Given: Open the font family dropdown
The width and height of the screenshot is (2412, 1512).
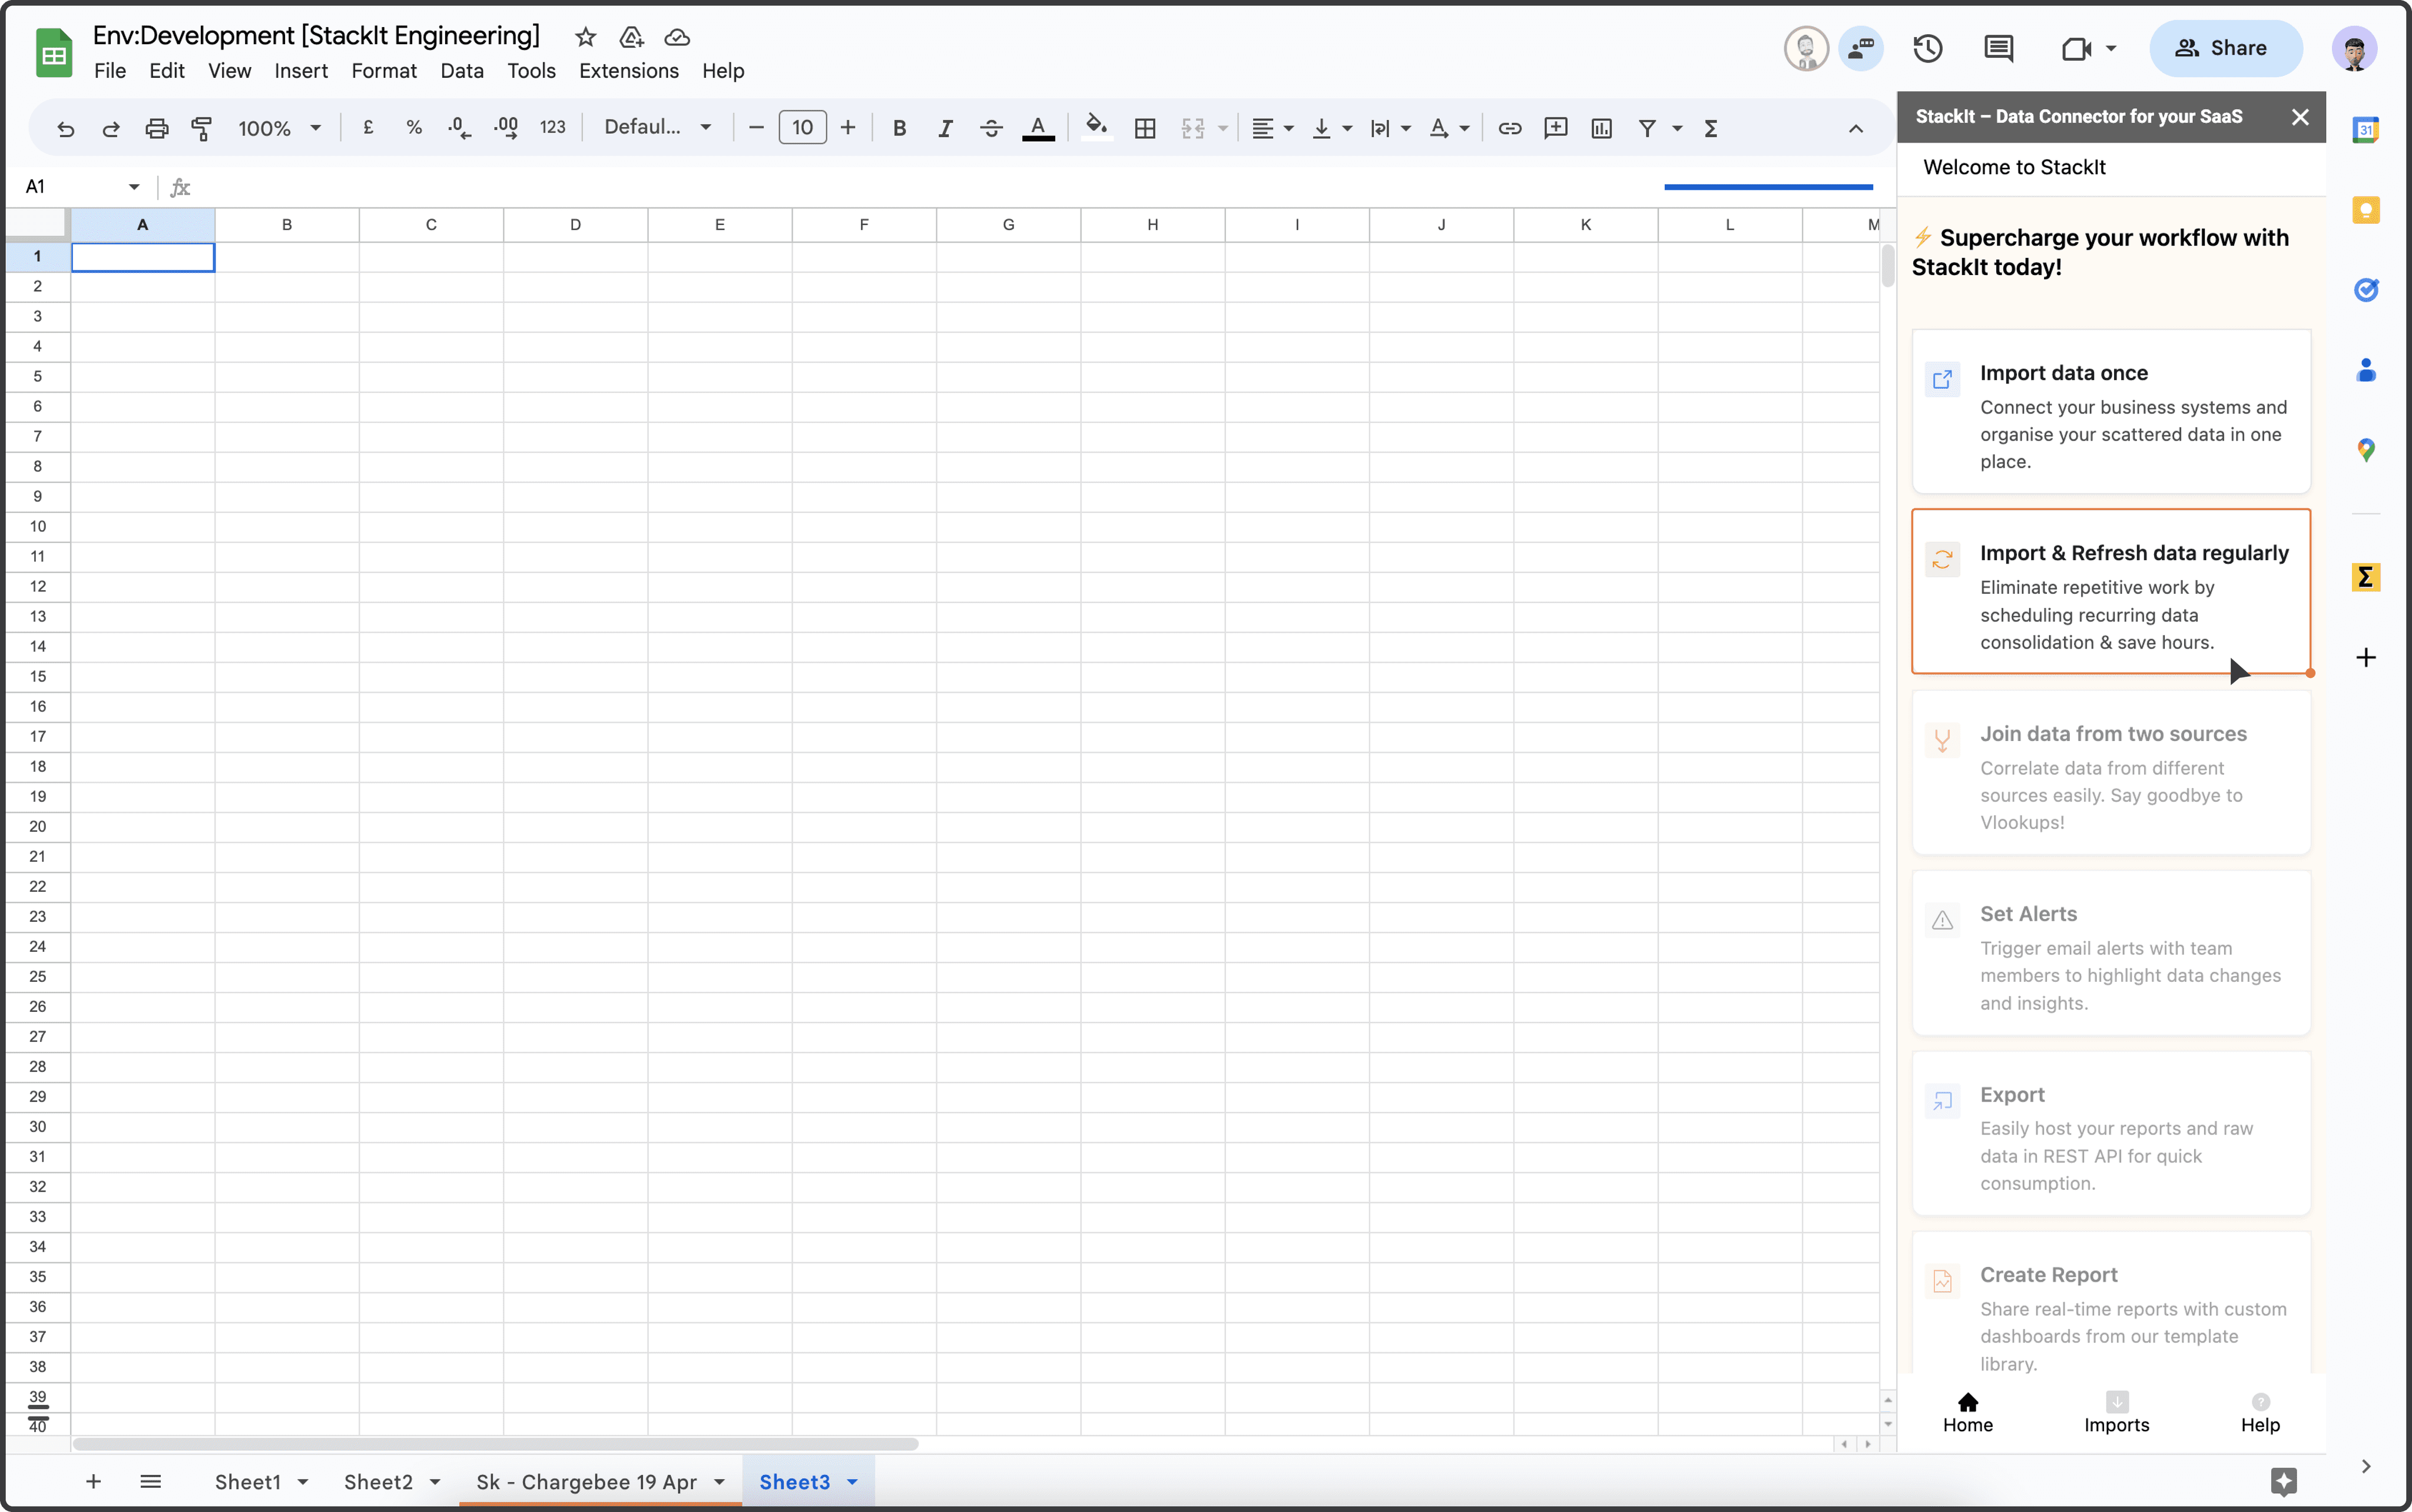Looking at the screenshot, I should 657,128.
